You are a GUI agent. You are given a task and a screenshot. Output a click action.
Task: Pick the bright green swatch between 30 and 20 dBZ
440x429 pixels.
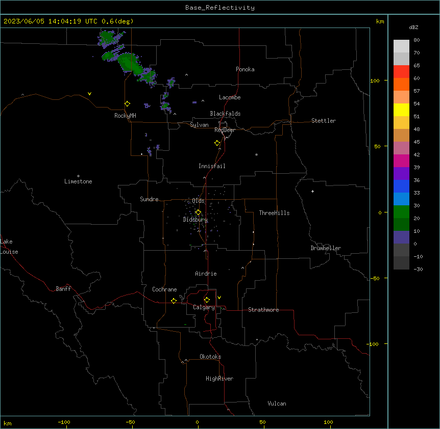[x=401, y=212]
